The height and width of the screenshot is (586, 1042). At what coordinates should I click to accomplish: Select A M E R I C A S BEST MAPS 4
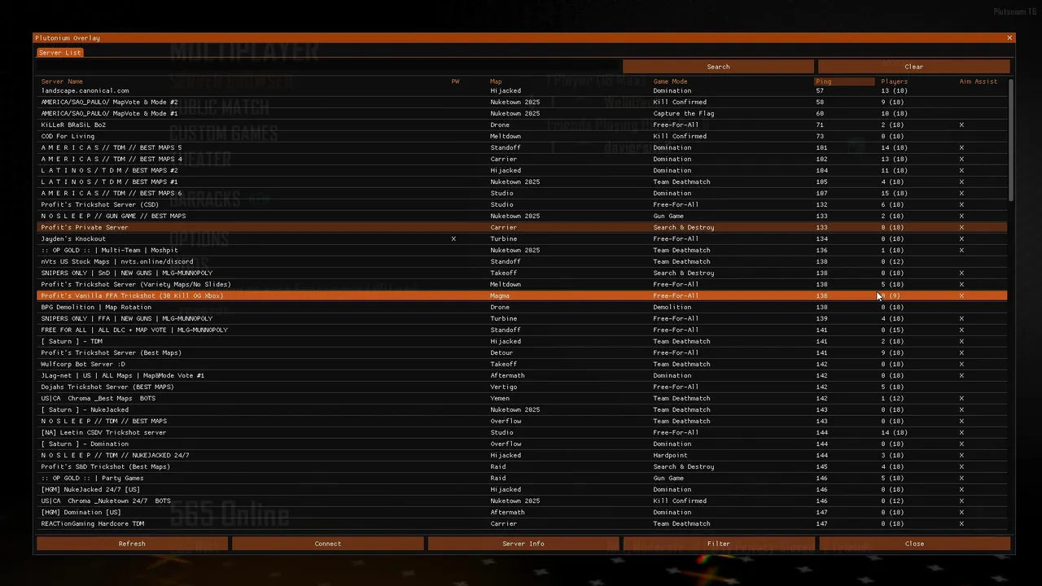[522, 159]
